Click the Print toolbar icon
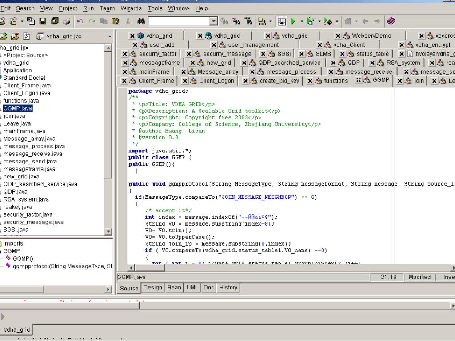The image size is (455, 341). pyautogui.click(x=66, y=21)
